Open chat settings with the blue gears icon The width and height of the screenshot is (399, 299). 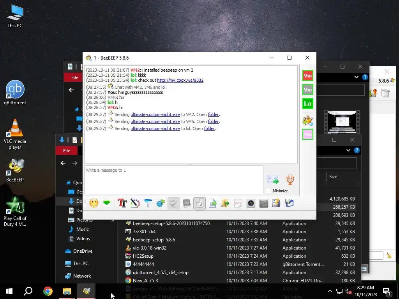161,203
